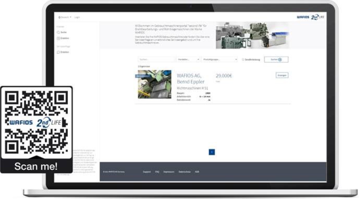Viewport: 359px width, 199px height.
Task: Click the listing title WAFIOS AG, Bernd Eppler
Action: [x=190, y=79]
